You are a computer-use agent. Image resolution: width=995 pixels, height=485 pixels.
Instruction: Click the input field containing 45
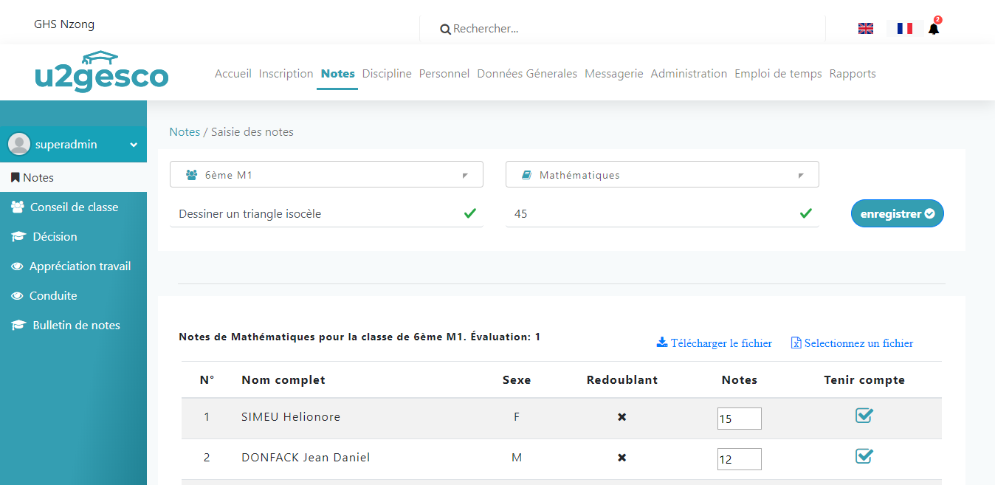[662, 214]
